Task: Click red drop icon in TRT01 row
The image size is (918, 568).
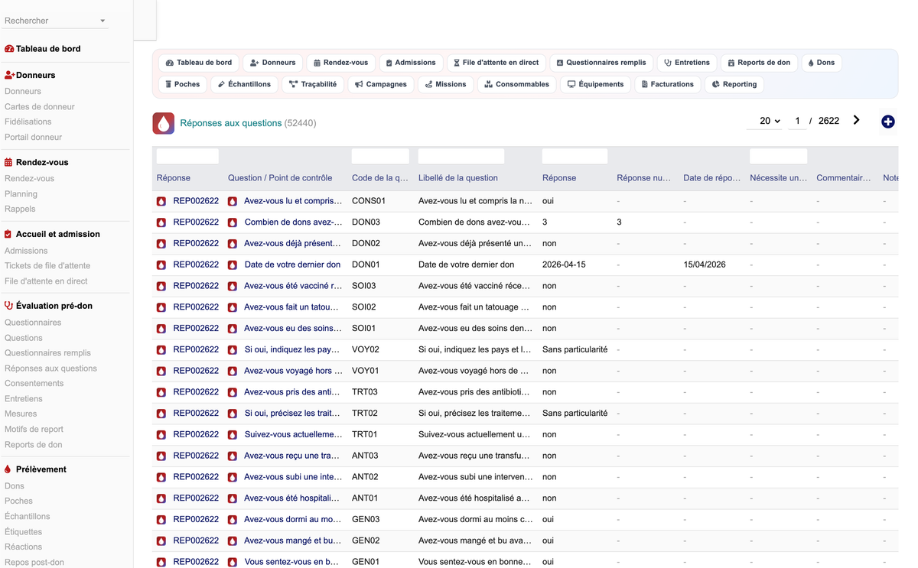Action: [x=161, y=434]
